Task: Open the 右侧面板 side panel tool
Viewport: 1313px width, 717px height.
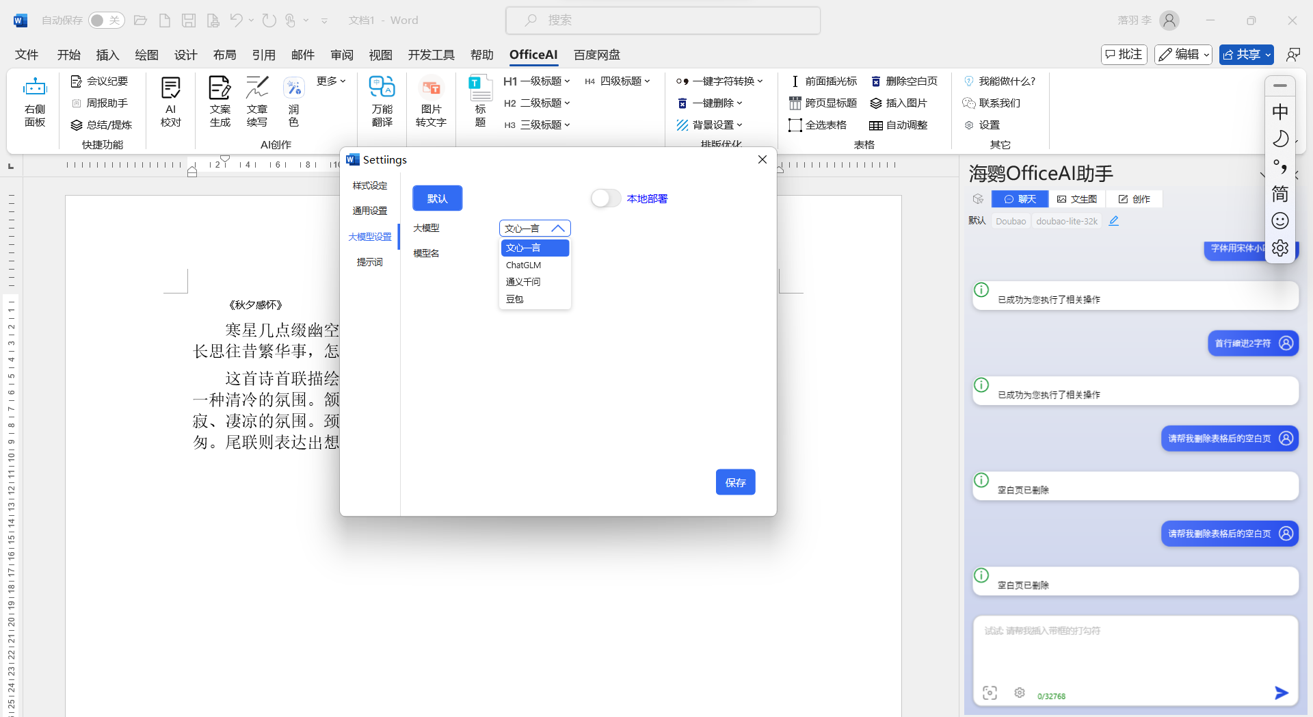Action: tap(35, 103)
